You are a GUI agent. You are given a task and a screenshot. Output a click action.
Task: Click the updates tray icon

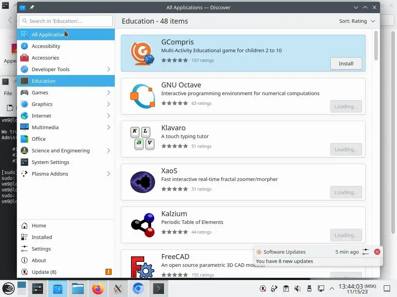point(263,288)
